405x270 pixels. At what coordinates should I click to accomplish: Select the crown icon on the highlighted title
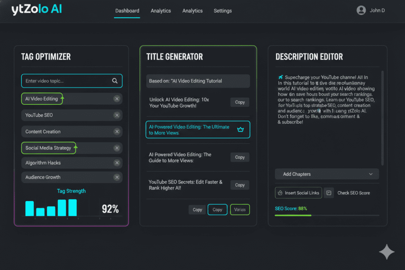[x=240, y=129]
